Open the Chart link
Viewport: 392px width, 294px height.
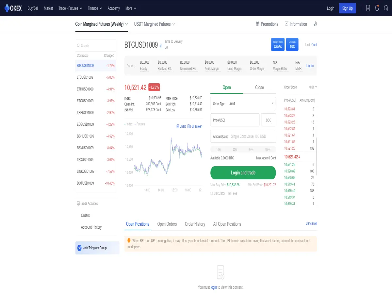[181, 126]
